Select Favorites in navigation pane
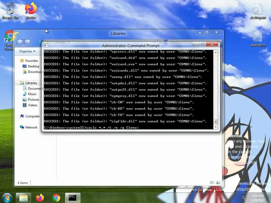 [29, 61]
